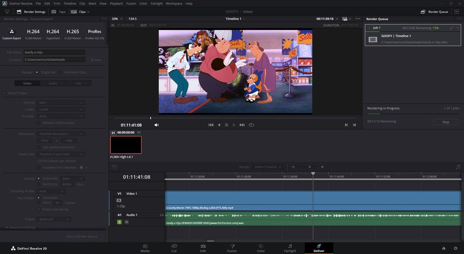Open the Playback menu
The height and width of the screenshot is (254, 464).
coord(116,3)
